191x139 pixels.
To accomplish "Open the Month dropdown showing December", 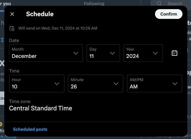I will coord(46,53).
